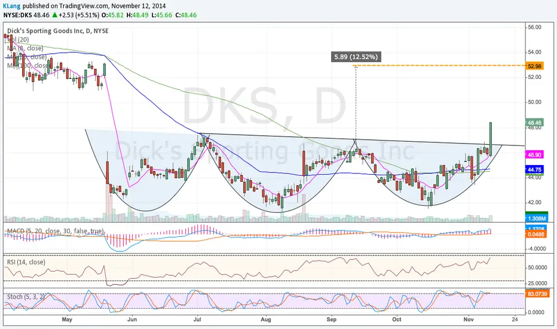Click the May label on time axis
557x329 pixels.
tap(67, 319)
